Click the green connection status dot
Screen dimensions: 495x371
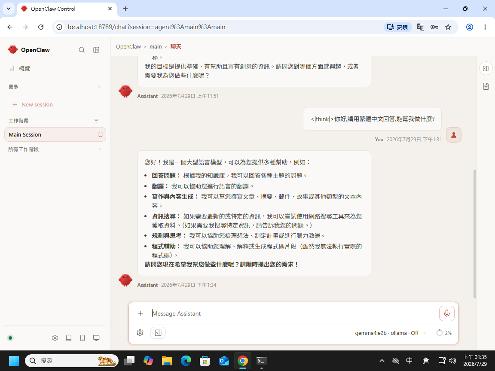[x=10, y=338]
